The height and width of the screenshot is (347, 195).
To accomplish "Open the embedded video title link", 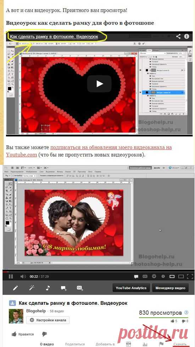I will pyautogui.click(x=54, y=36).
